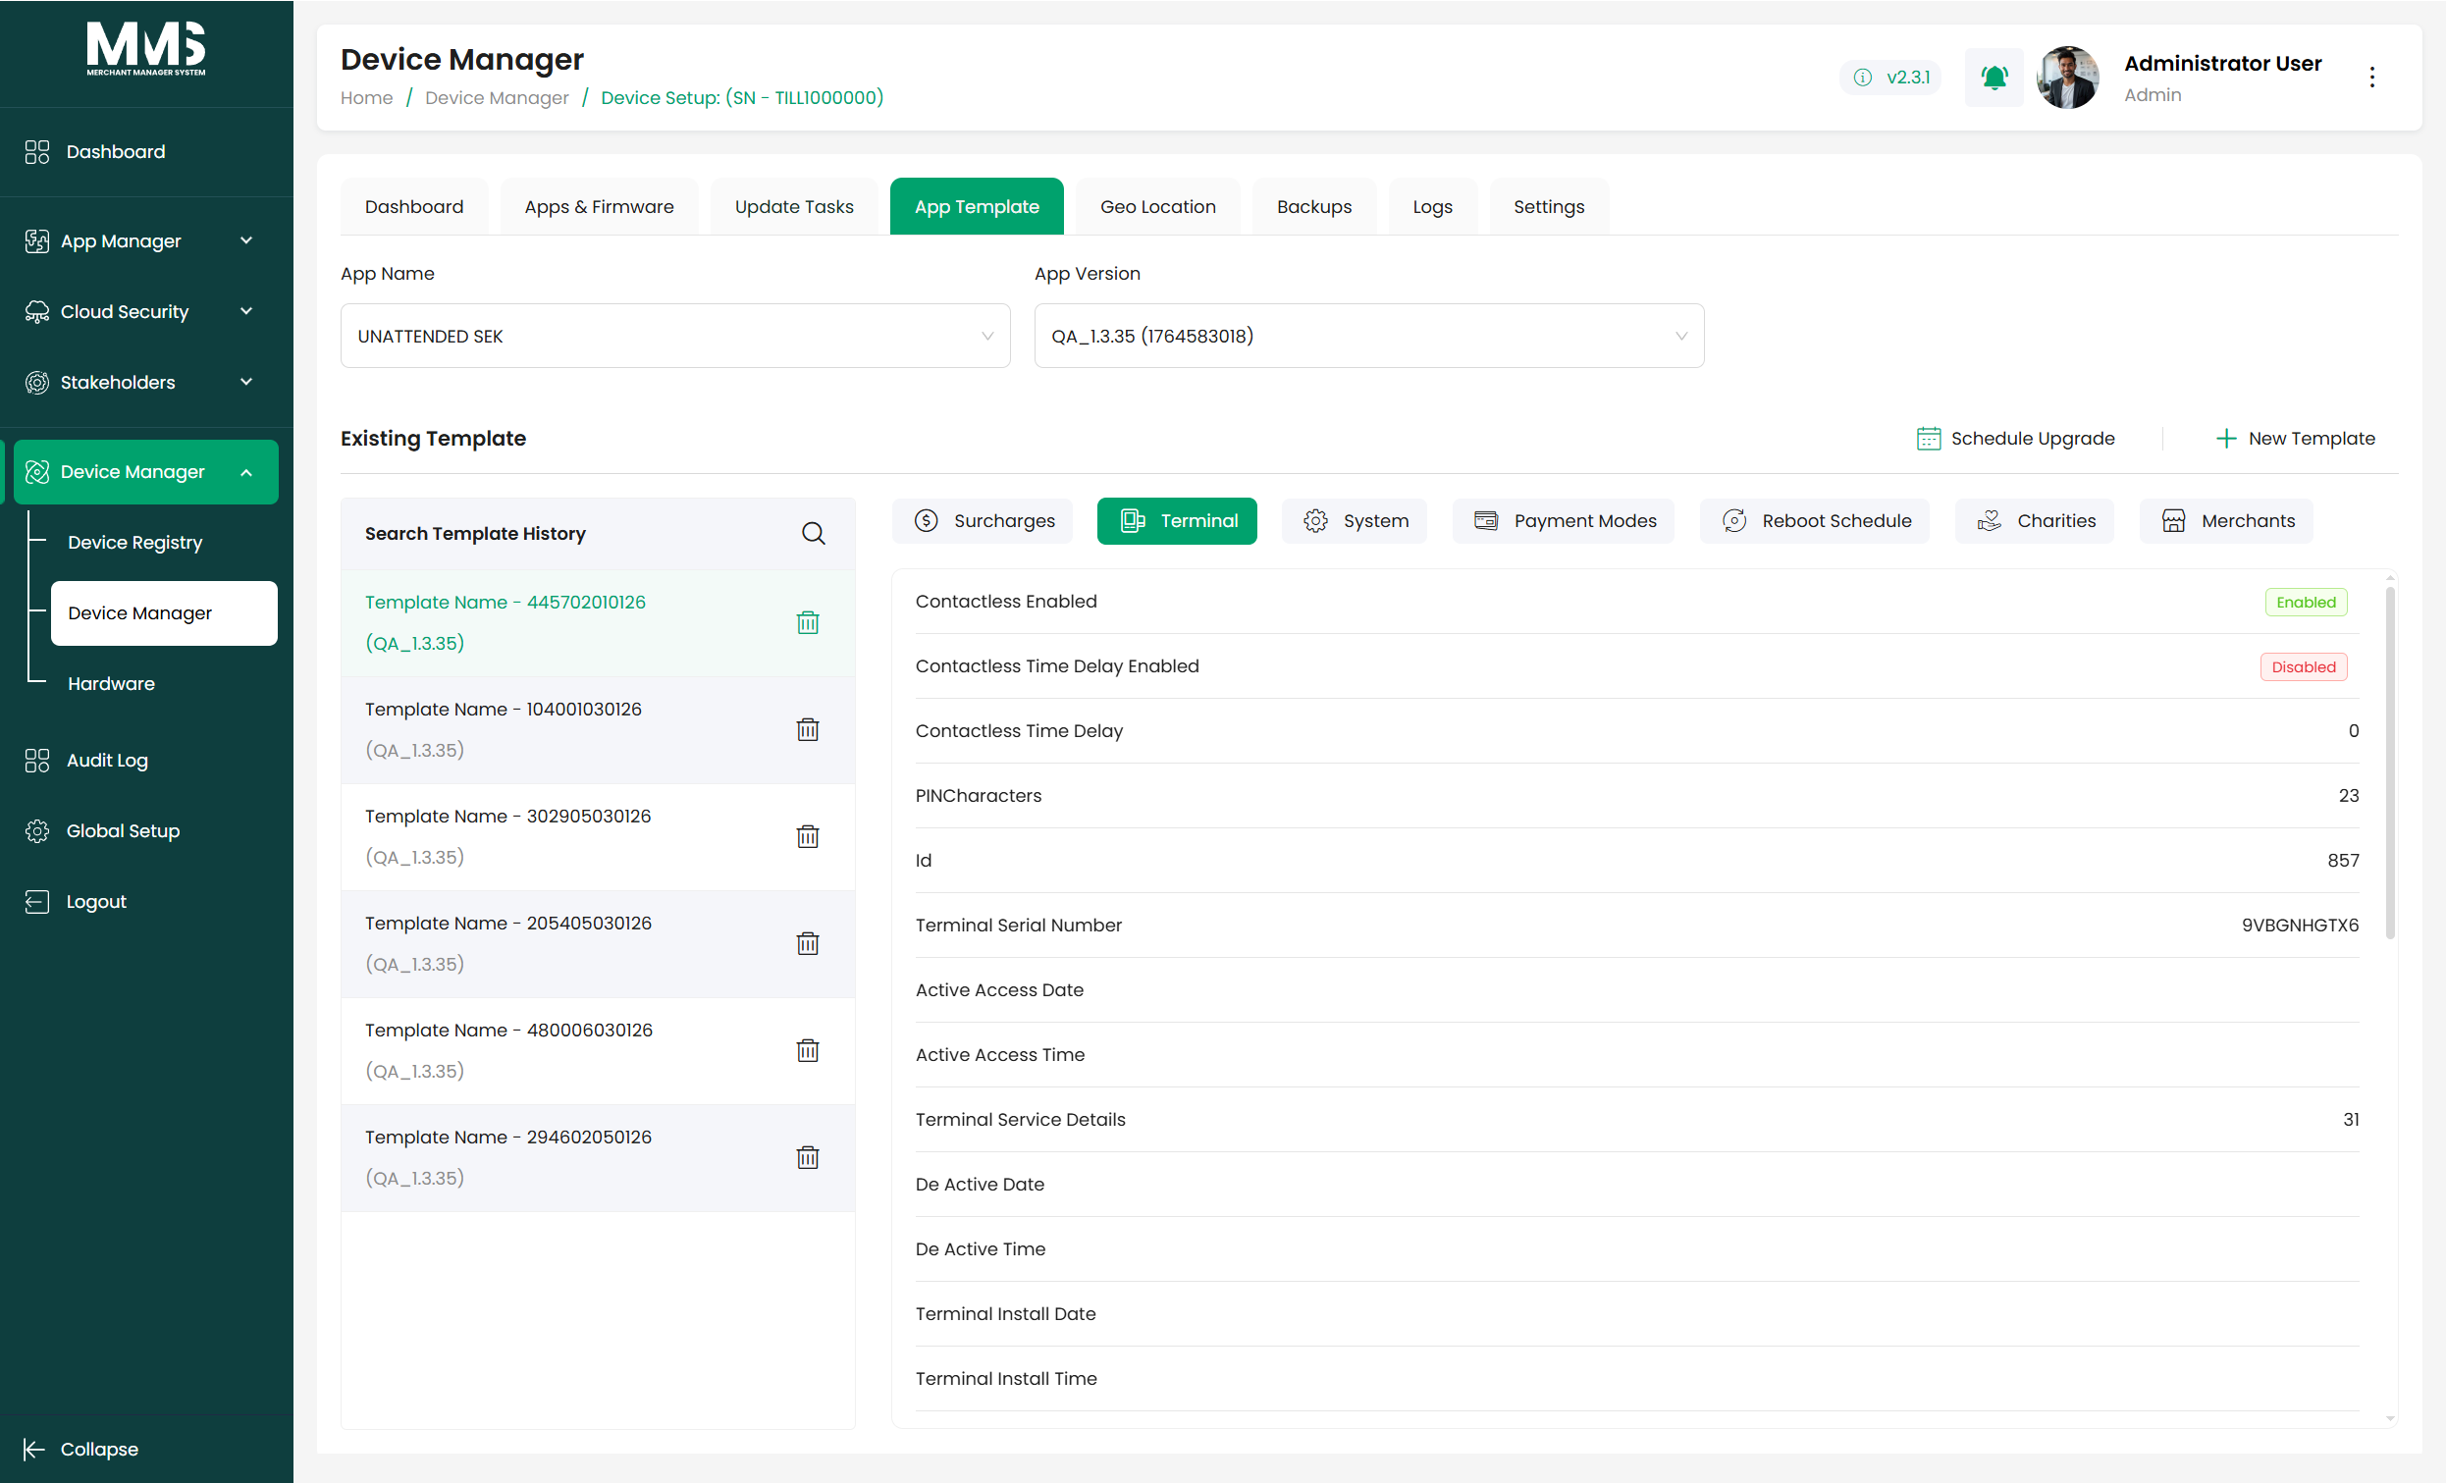
Task: Select the Surcharges section
Action: 983,521
